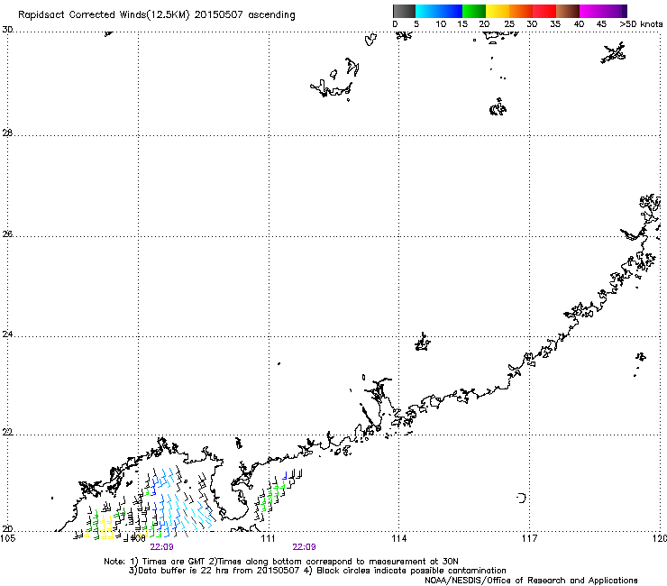Click the small island outline near 24N 114.5E
667x586 pixels.
pos(423,342)
